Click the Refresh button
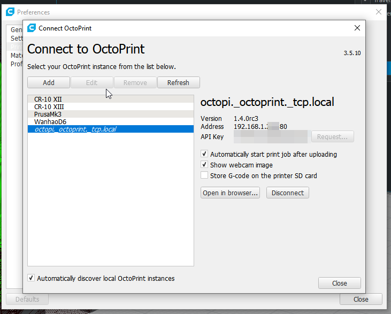Image resolution: width=391 pixels, height=314 pixels. coord(178,82)
